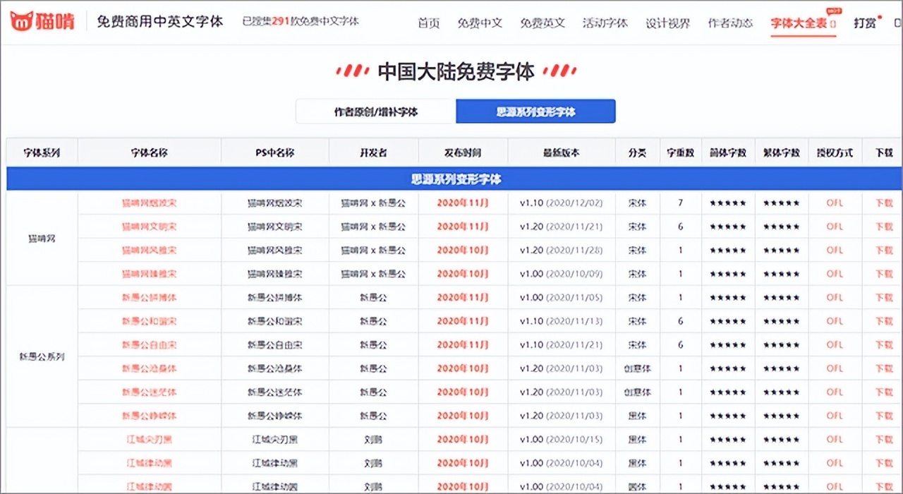Image resolution: width=903 pixels, height=494 pixels.
Task: Click PS name 猫啃网烟波宋 cell
Action: [x=274, y=203]
